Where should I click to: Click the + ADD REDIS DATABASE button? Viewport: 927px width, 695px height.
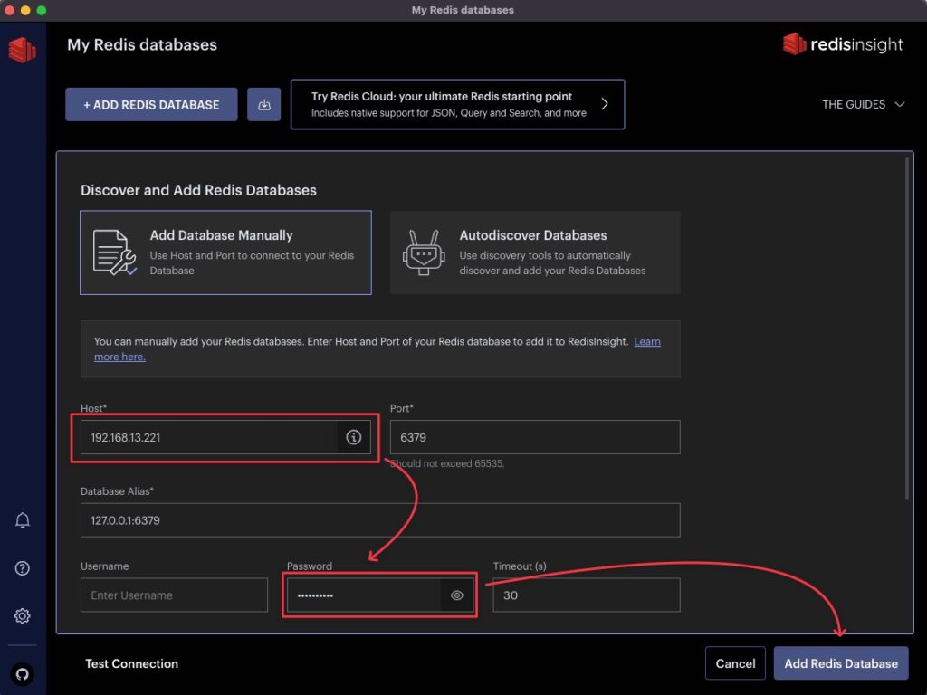151,105
